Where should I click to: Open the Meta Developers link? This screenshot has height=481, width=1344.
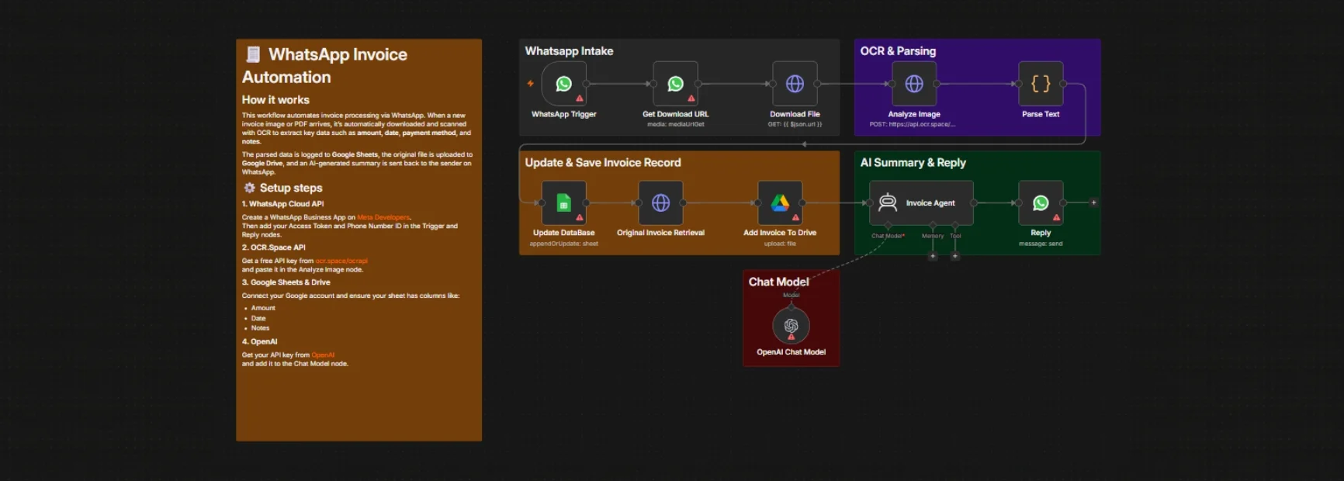(x=383, y=217)
